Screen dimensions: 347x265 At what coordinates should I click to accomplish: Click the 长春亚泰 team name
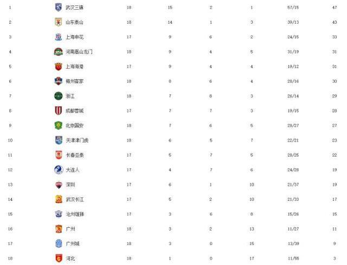point(75,155)
